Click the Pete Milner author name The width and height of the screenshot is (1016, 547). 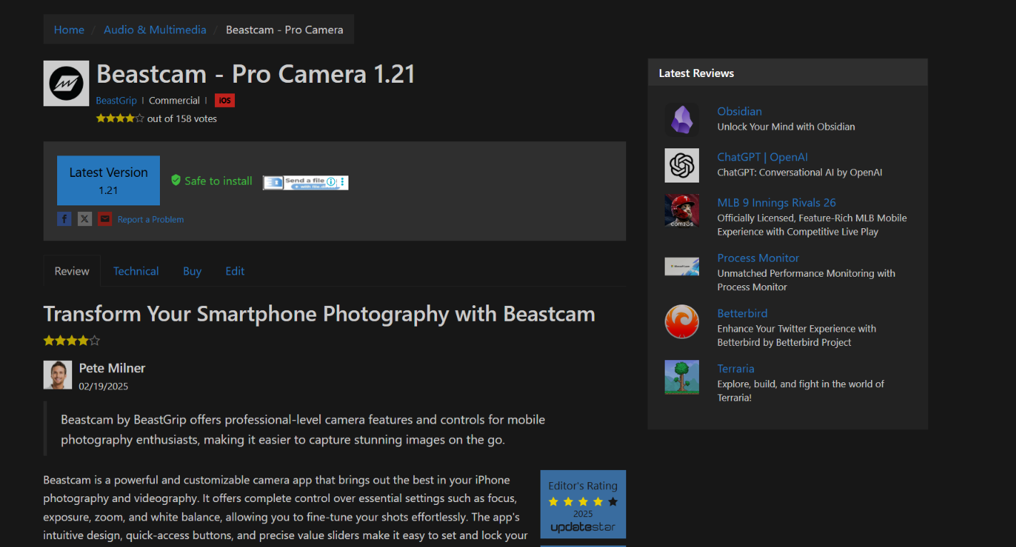[112, 368]
